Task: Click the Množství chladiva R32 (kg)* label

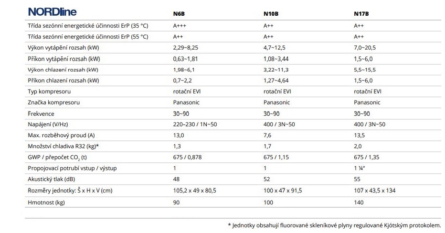Action: tap(64, 146)
